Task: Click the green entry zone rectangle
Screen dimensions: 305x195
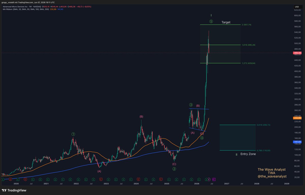Action: pos(238,138)
